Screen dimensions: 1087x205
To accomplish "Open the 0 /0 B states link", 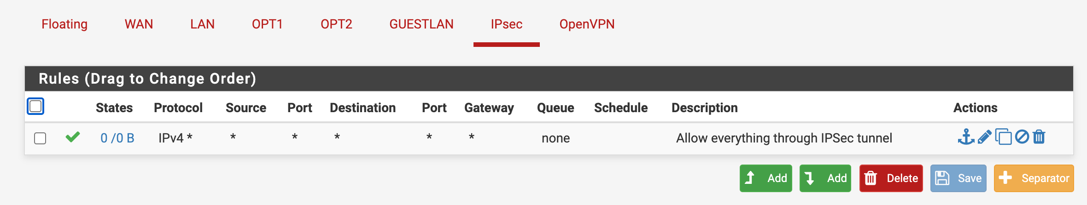I will pyautogui.click(x=117, y=138).
